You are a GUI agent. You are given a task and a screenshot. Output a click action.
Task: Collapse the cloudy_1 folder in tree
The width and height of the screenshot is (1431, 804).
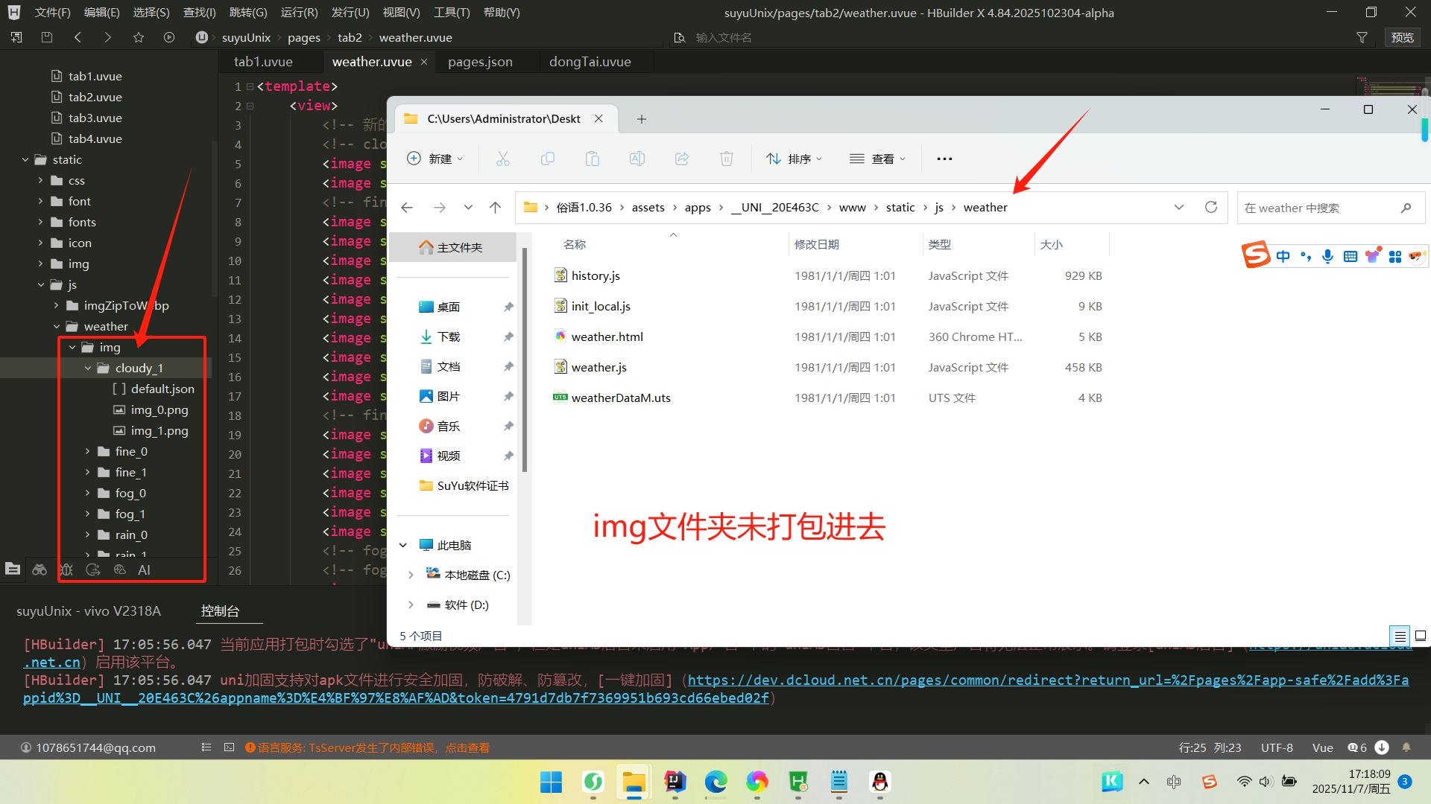[x=88, y=368]
